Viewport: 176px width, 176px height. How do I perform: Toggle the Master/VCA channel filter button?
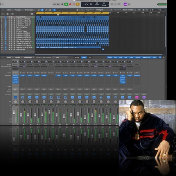(147, 57)
